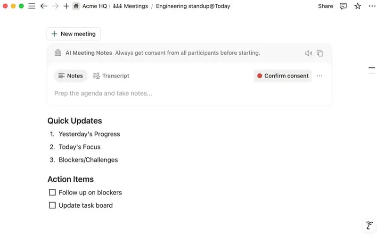Check the "Follow up on blockers" checkbox
Screen dimensions: 377x237
52,193
